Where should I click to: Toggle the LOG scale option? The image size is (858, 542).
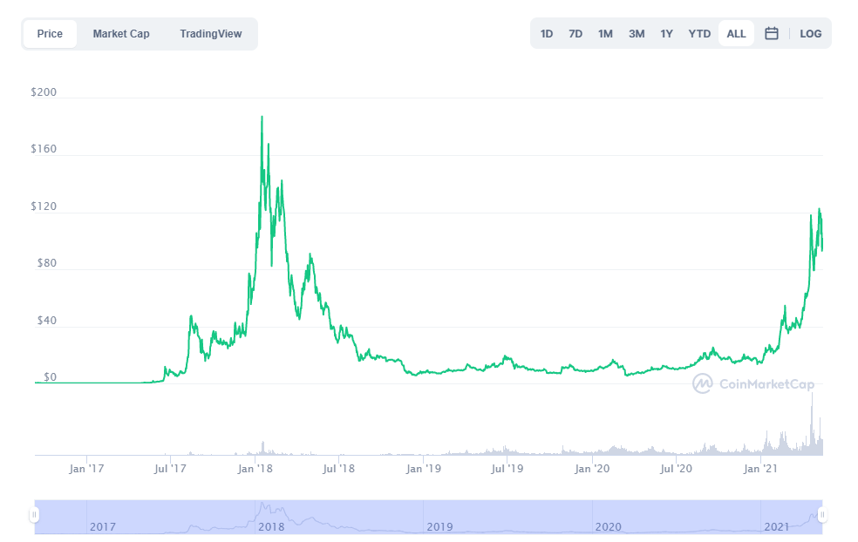coord(810,33)
